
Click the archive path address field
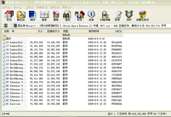pos(92,26)
